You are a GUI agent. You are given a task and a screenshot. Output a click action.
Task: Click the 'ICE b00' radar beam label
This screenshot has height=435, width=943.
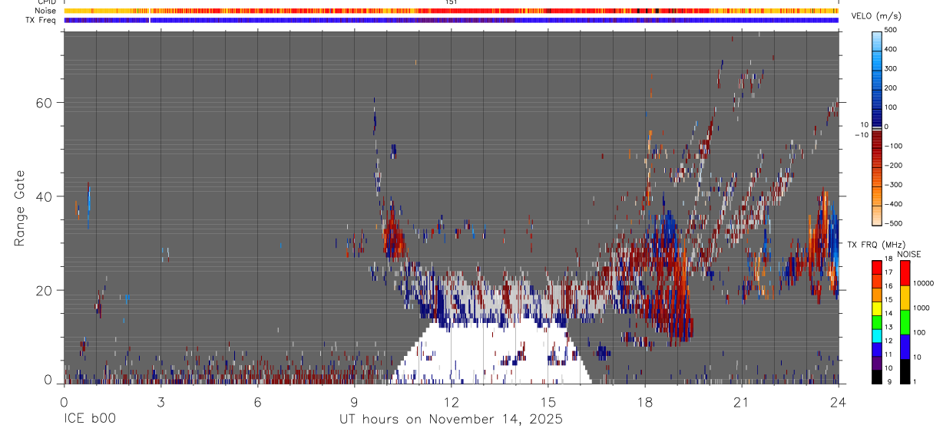point(88,420)
